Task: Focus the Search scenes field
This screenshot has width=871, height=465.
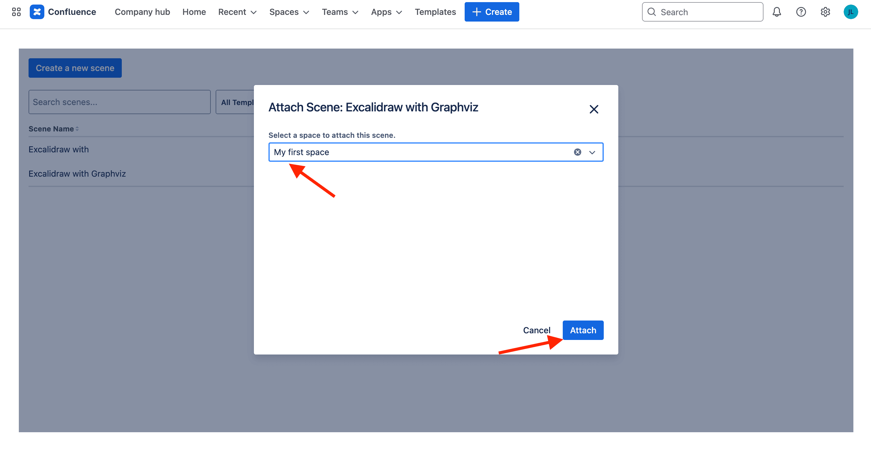Action: (x=119, y=102)
